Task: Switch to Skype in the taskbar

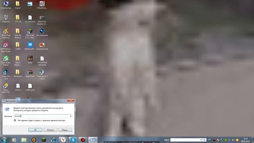Action: pyautogui.click(x=73, y=140)
